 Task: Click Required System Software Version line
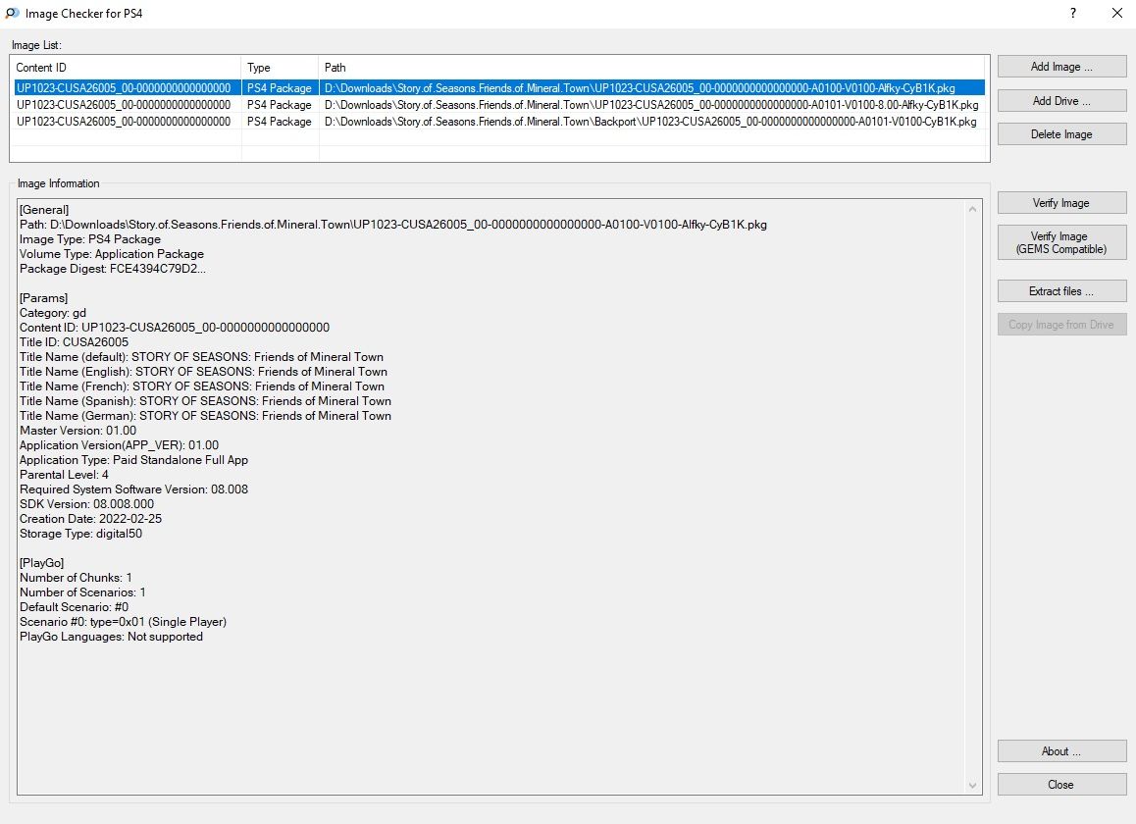click(134, 489)
